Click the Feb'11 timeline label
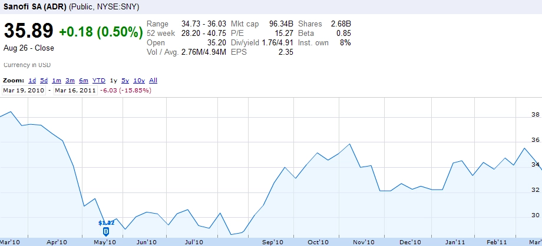Image resolution: width=542 pixels, height=246 pixels. coord(497,242)
